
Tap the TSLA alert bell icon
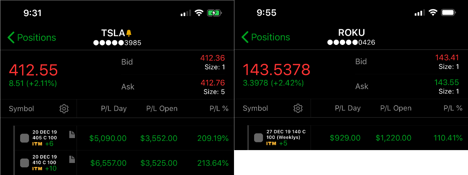coord(128,33)
